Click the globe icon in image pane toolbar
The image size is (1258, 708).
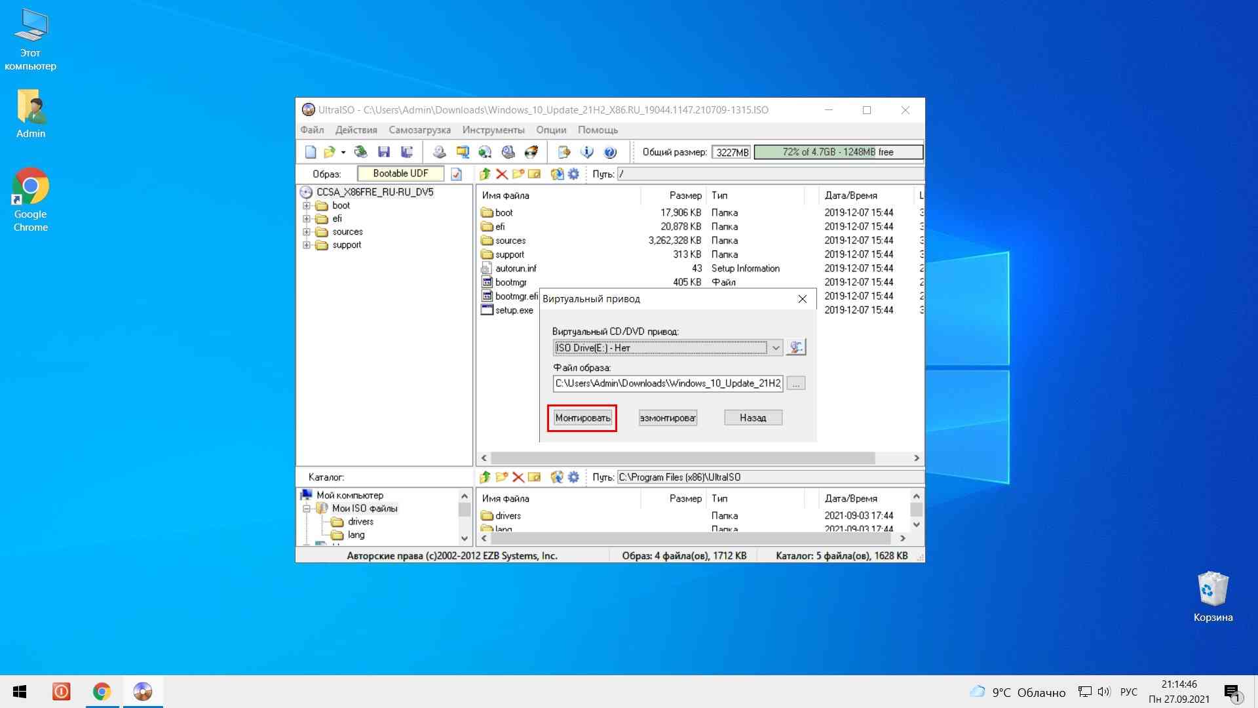pos(557,174)
